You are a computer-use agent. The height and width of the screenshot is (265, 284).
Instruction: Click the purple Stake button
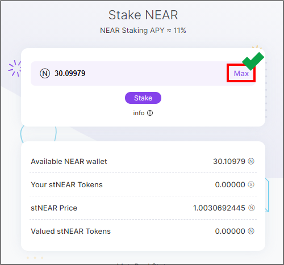point(143,98)
